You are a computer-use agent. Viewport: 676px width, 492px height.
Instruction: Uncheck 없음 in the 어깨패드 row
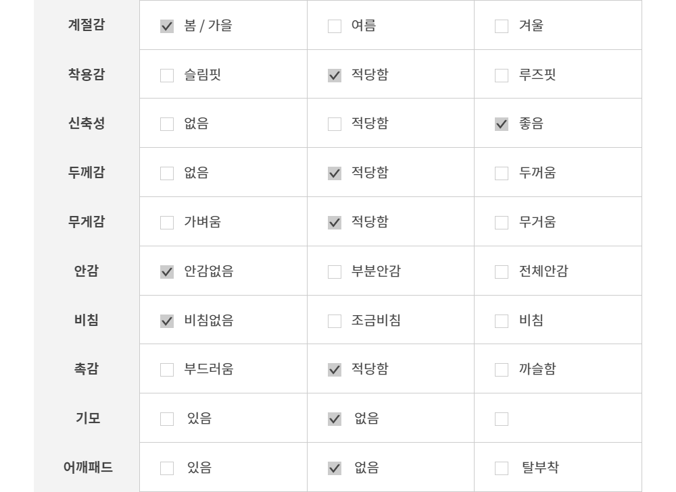[x=335, y=468]
